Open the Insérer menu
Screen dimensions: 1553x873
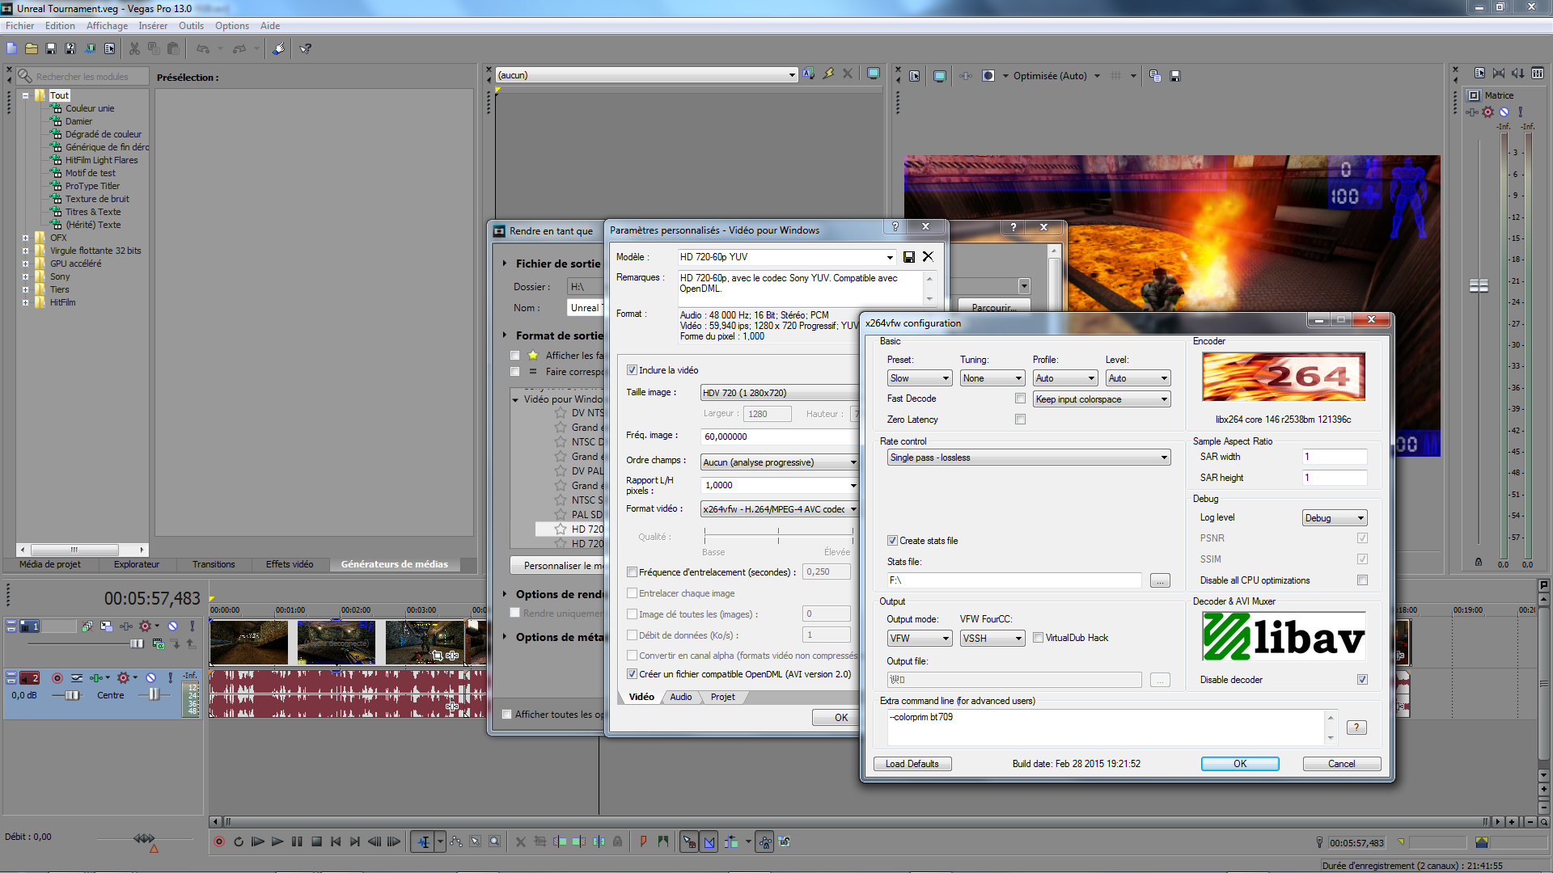pyautogui.click(x=153, y=26)
